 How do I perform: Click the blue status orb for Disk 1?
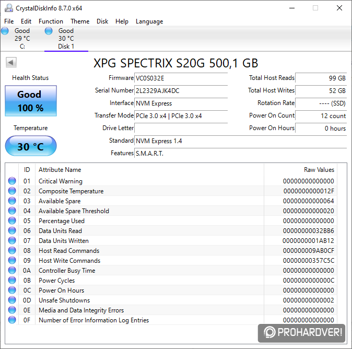tap(49, 31)
